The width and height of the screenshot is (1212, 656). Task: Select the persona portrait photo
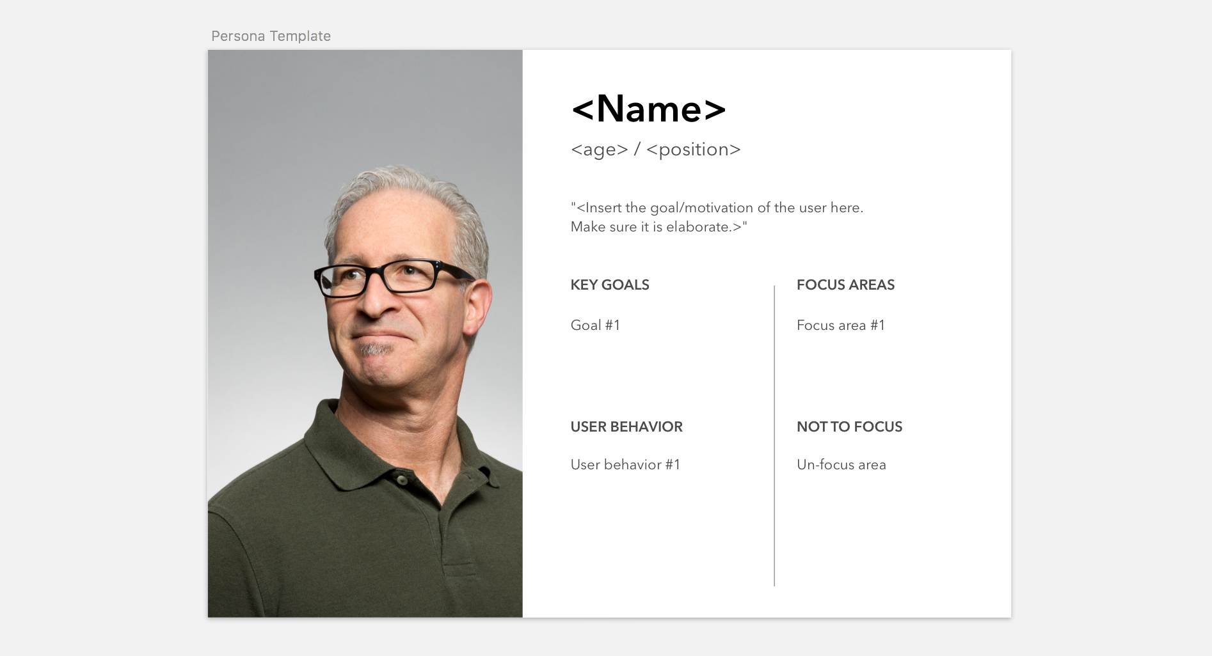point(365,332)
